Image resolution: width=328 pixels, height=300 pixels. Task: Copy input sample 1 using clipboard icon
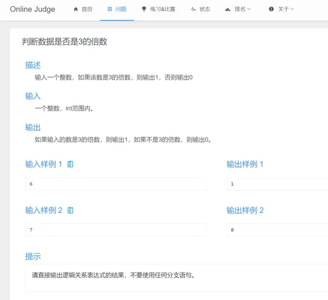point(70,164)
